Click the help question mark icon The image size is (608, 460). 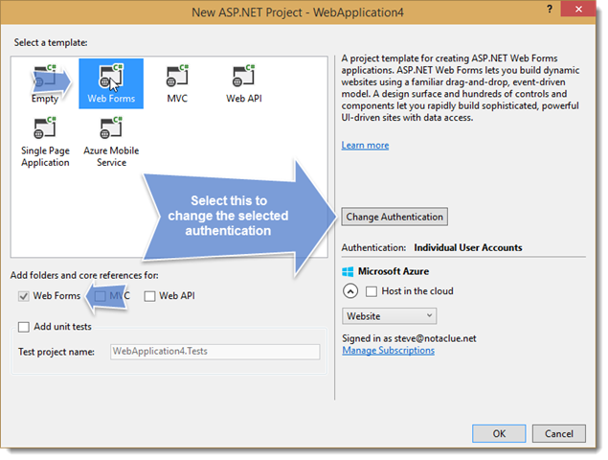(x=549, y=9)
